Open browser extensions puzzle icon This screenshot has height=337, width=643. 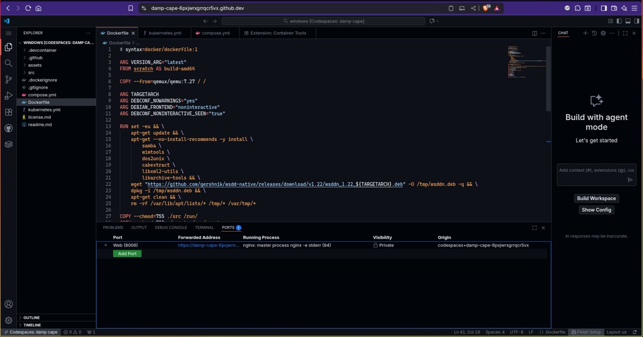(578, 8)
